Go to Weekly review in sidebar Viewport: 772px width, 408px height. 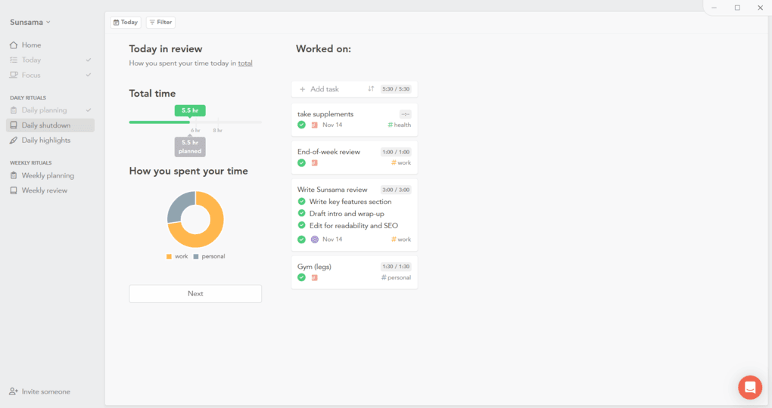point(44,190)
